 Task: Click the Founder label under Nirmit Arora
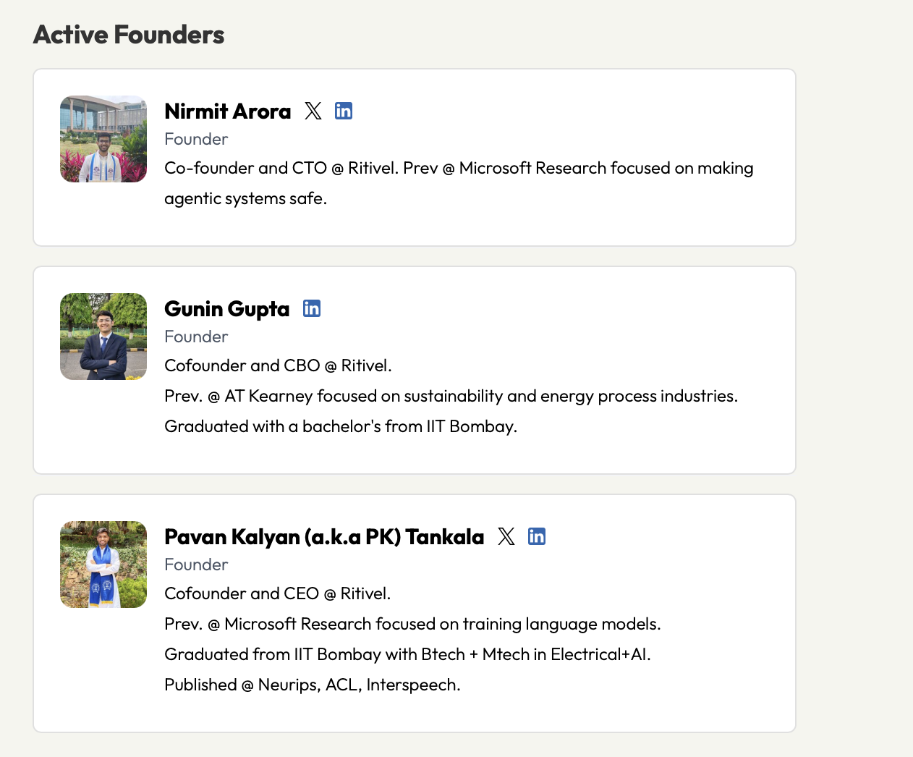(x=196, y=139)
